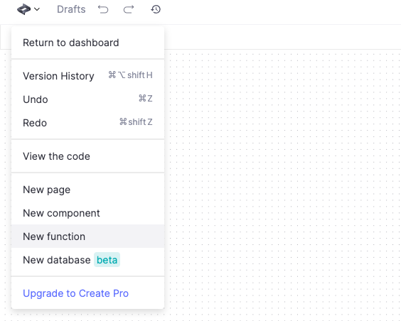Select the Redo menu entry
The image size is (401, 321).
click(x=87, y=123)
